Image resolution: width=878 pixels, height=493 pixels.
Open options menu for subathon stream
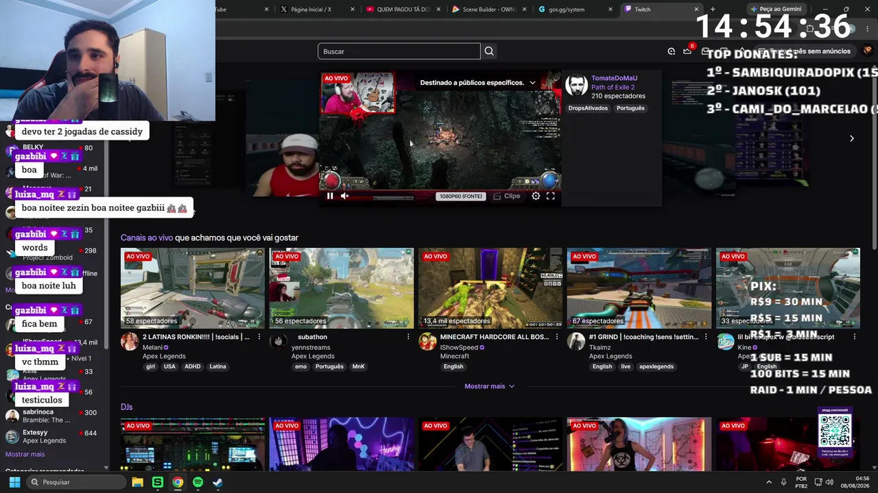tap(408, 337)
